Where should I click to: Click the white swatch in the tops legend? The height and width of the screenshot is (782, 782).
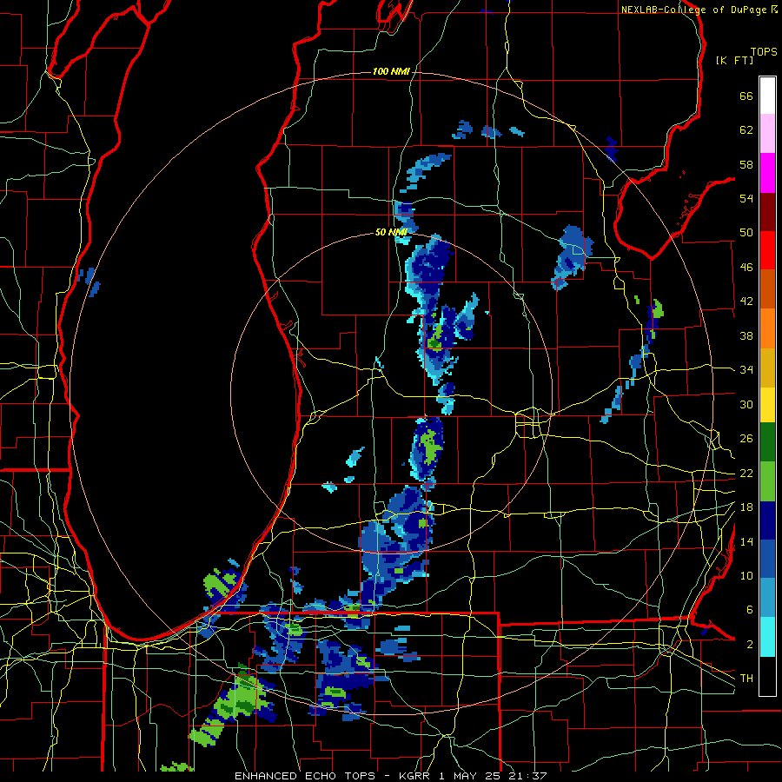tap(767, 96)
